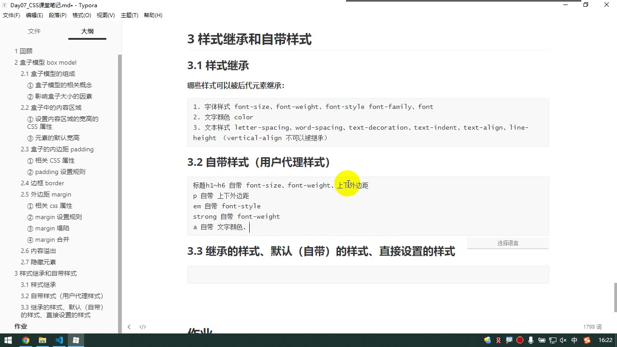Click the Sogou input method tray icon
This screenshot has height=347, width=617.
point(587,340)
